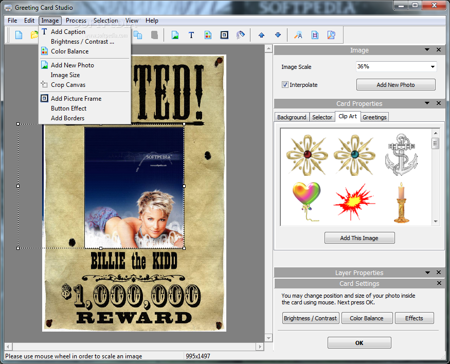Click the fit page height zoom icon
The image size is (450, 364).
click(315, 35)
